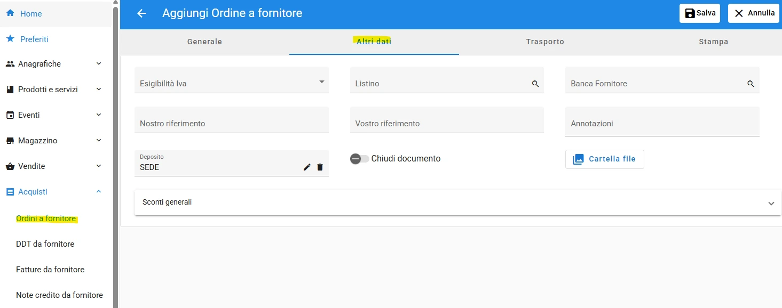Switch to the Trasporto tab
The width and height of the screenshot is (782, 308).
(545, 42)
